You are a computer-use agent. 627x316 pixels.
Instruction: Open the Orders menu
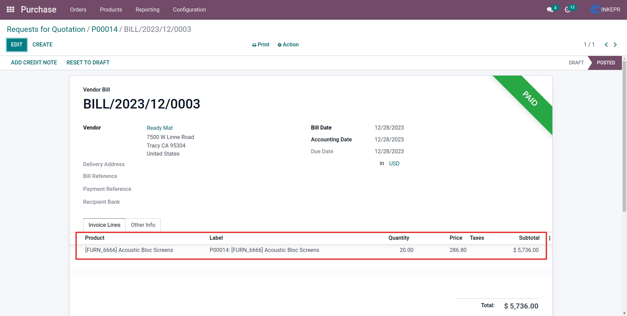[78, 9]
